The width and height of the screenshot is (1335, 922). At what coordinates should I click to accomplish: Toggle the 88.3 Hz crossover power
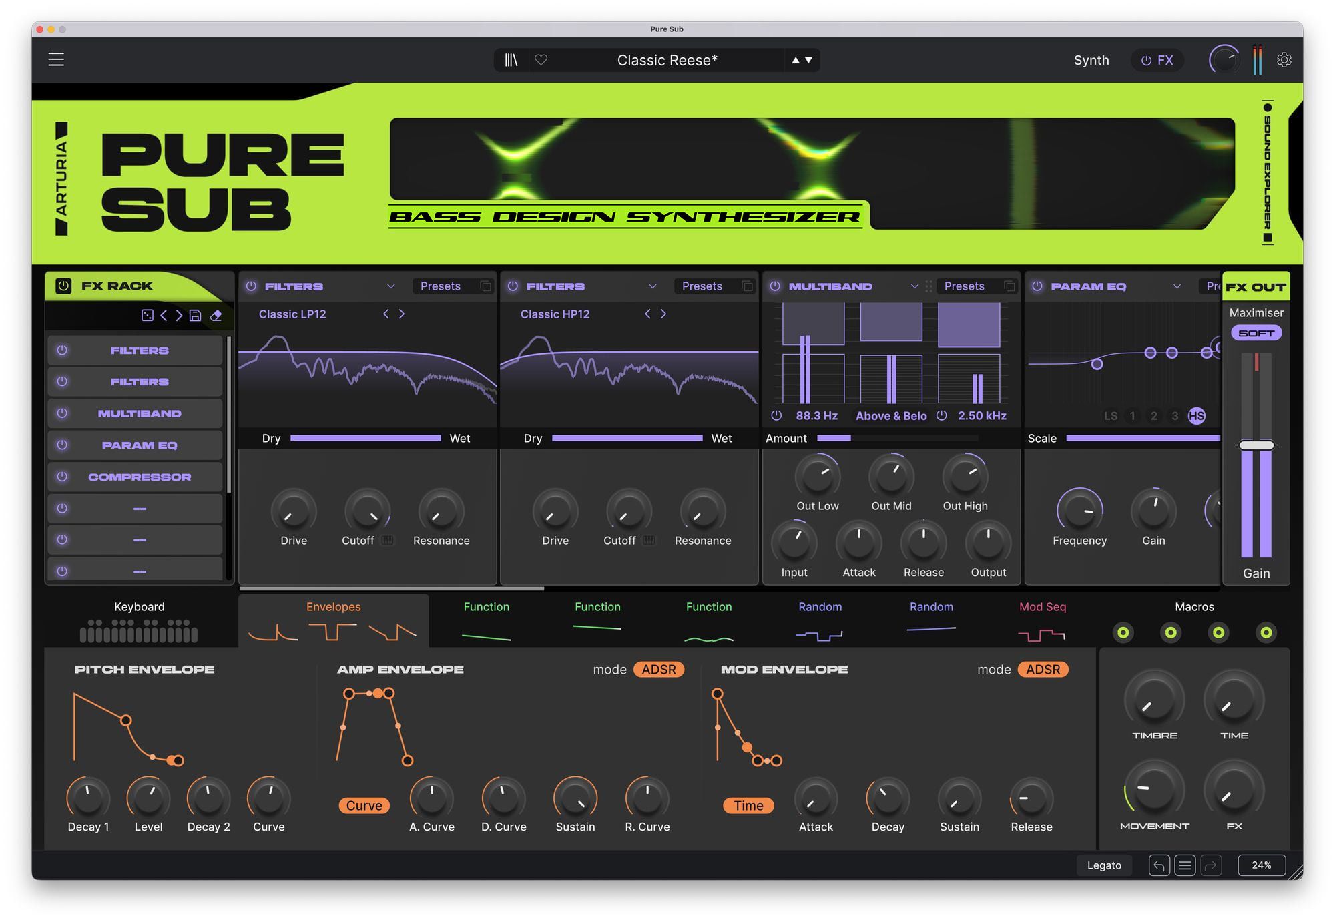point(776,415)
